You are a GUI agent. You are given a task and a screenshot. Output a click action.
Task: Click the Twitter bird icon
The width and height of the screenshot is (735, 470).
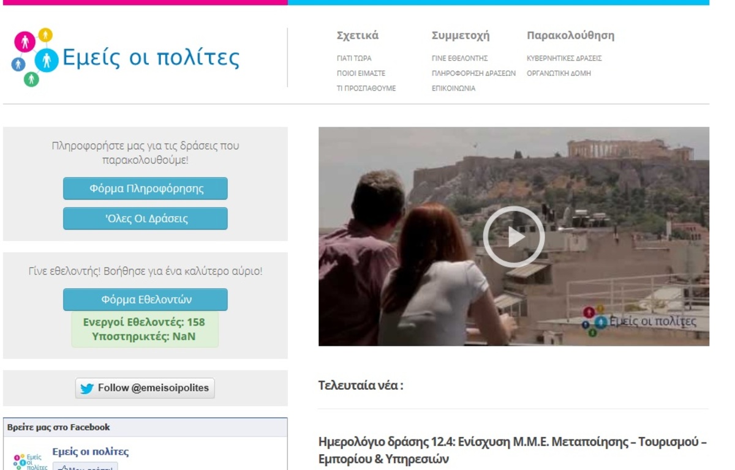point(87,388)
